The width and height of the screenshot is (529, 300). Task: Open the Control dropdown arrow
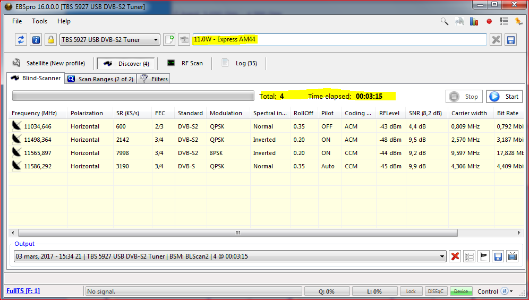[511, 292]
